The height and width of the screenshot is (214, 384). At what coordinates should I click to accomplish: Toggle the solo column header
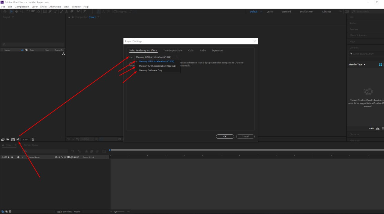click(9, 157)
